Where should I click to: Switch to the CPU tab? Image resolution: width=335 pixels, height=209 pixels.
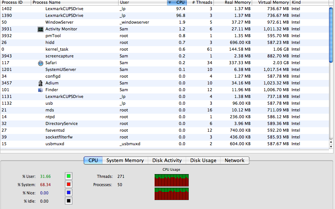(93, 161)
